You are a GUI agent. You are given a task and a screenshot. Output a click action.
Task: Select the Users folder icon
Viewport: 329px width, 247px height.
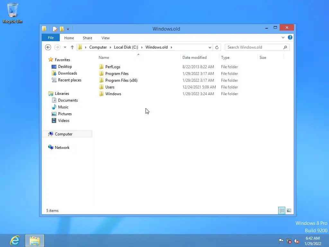101,87
